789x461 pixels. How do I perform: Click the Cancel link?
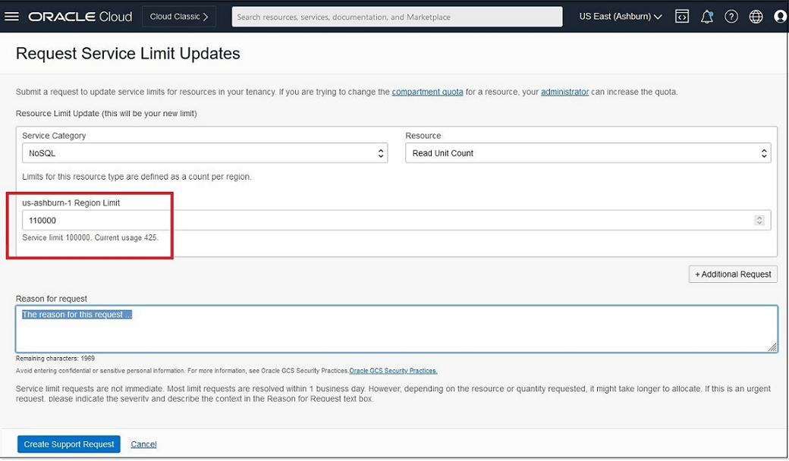(143, 444)
